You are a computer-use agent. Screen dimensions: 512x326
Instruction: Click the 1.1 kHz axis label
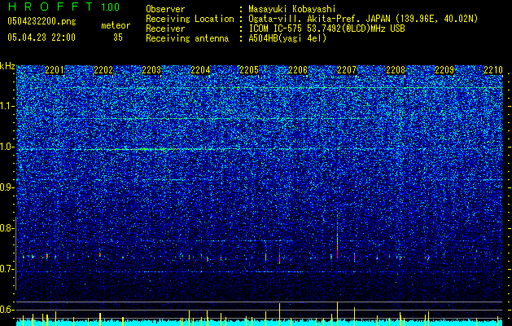[x=7, y=106]
